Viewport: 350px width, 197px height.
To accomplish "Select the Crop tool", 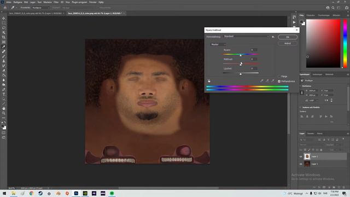I will click(x=4, y=37).
